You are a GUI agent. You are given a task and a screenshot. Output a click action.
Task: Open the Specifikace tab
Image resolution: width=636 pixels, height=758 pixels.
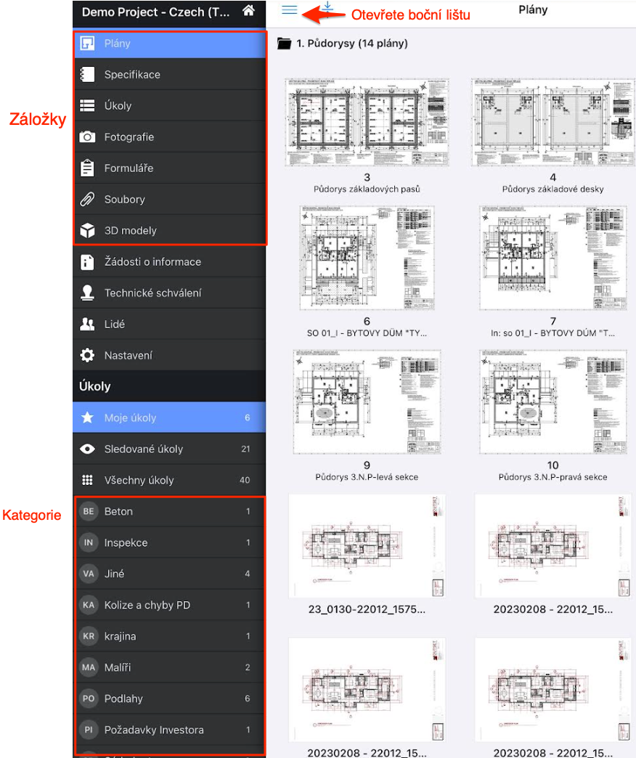(169, 75)
